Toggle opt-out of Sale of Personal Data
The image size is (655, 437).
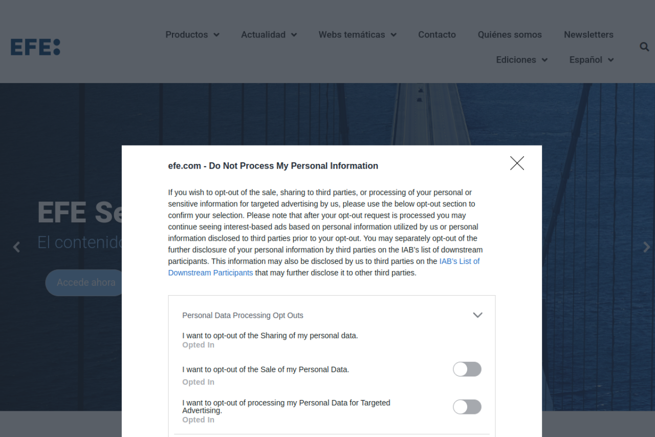coord(467,369)
